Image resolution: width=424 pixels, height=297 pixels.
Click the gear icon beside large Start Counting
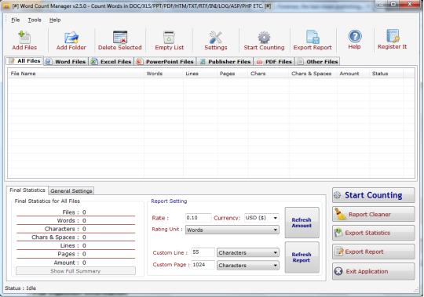tap(337, 195)
